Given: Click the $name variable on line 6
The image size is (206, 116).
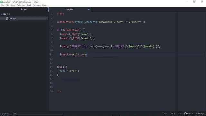Looking at the screenshot, I should pos(63,34).
